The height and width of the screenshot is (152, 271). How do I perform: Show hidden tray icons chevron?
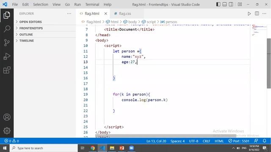click(233, 148)
